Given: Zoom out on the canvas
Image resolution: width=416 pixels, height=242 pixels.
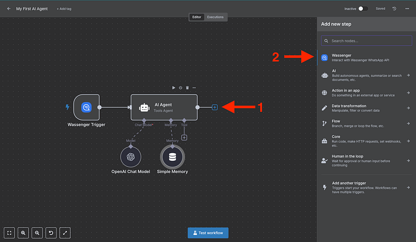Looking at the screenshot, I should [x=37, y=233].
